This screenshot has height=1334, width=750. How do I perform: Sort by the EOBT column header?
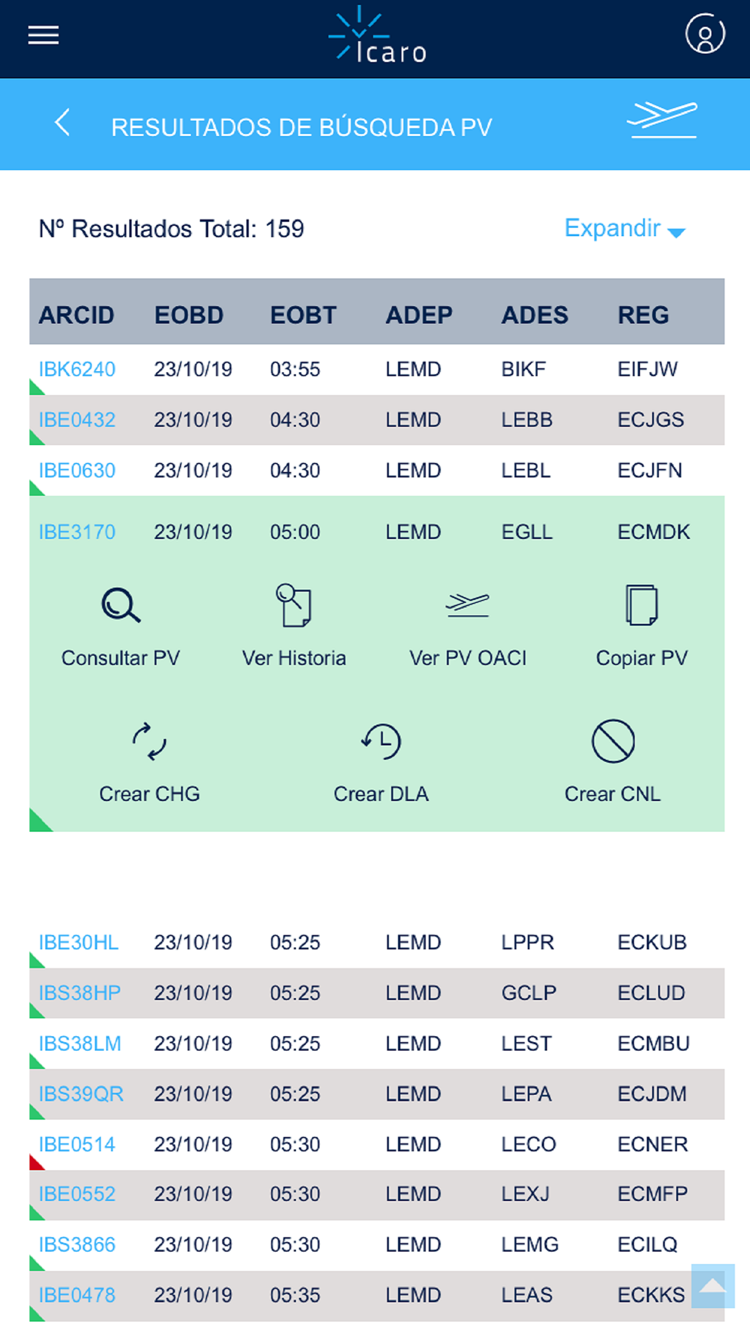(x=303, y=315)
